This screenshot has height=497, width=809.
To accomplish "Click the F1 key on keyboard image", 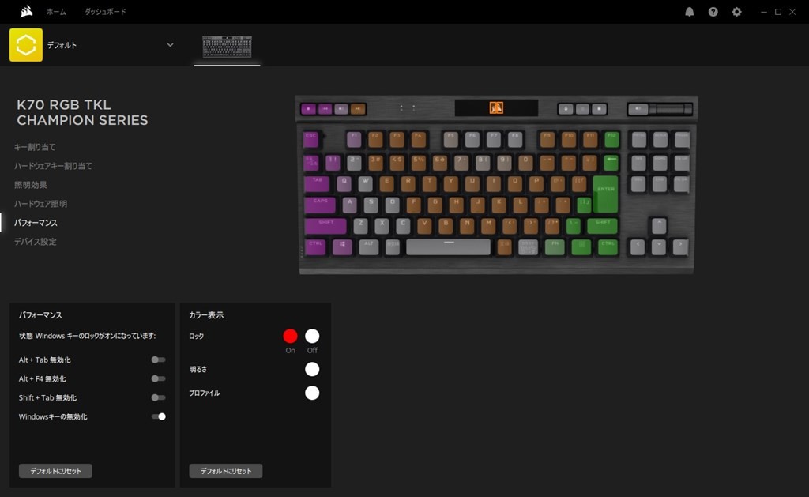I will click(x=354, y=139).
